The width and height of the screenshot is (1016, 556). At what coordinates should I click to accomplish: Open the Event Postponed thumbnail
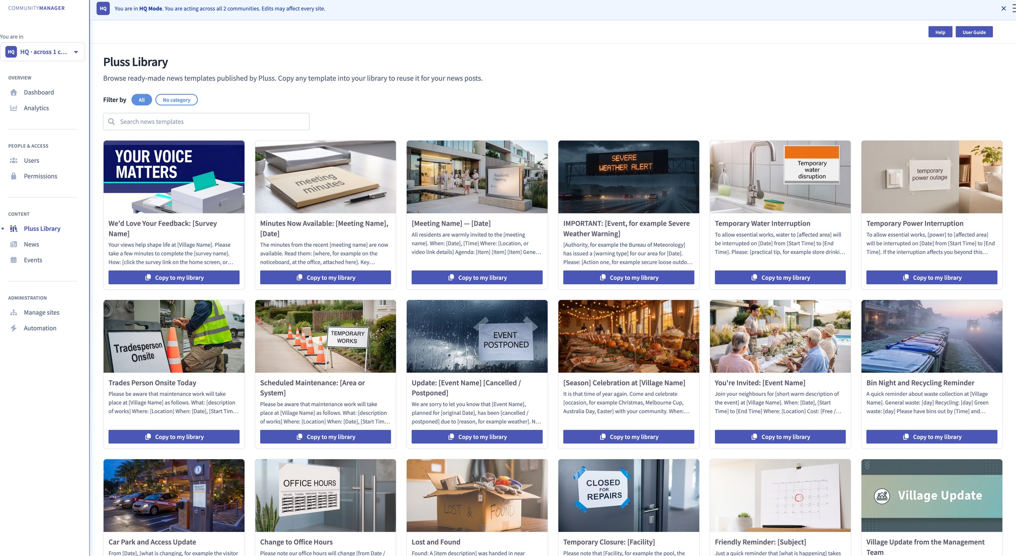(477, 336)
